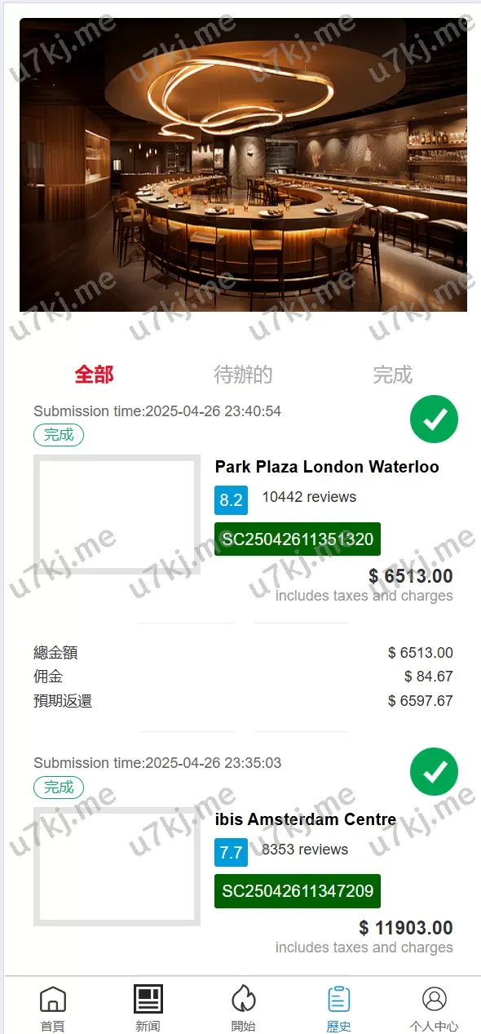Click the Park Plaza hotel thumbnail placeholder

pyautogui.click(x=117, y=514)
